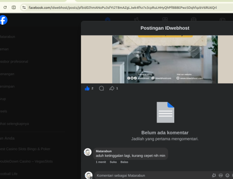View the 1 share count
Image resolution: width=233 pixels, height=179 pixels.
117,88
